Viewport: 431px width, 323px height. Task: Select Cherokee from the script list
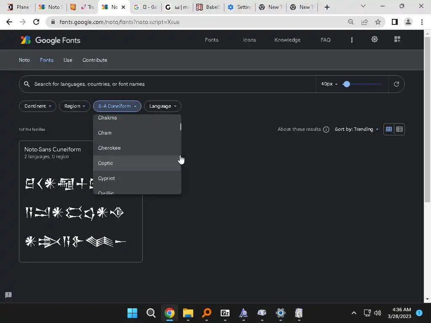[137, 148]
